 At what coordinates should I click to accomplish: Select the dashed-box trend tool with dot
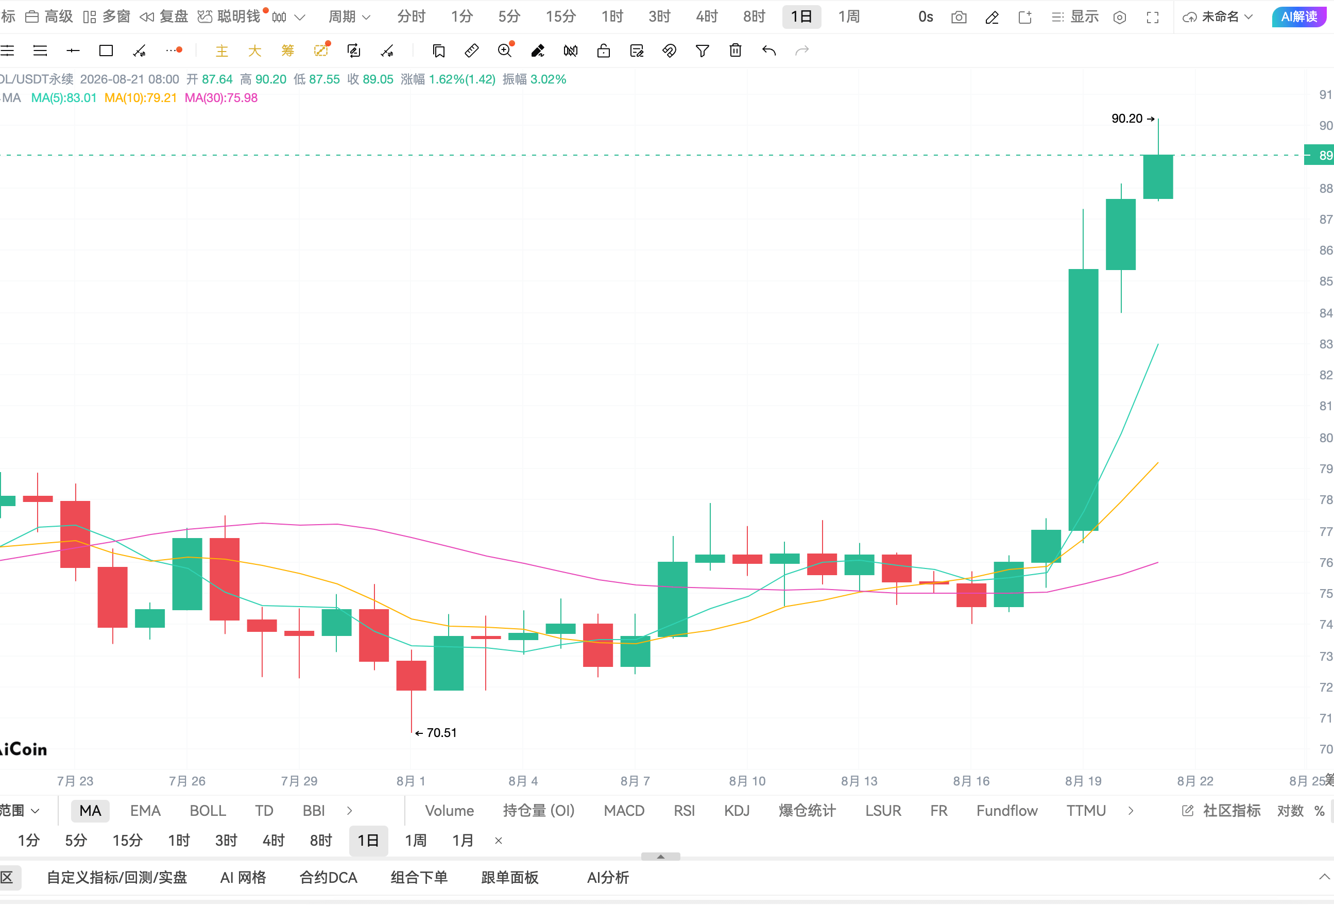coord(321,50)
